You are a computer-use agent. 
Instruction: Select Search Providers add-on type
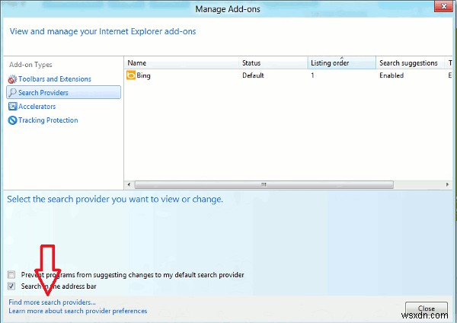(63, 92)
